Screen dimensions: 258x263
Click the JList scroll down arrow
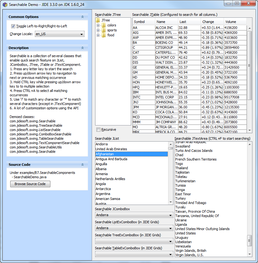[x=171, y=202]
